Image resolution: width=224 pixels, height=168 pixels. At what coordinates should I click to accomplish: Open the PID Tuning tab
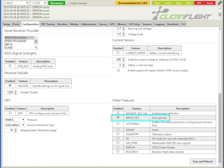pyautogui.click(x=48, y=24)
